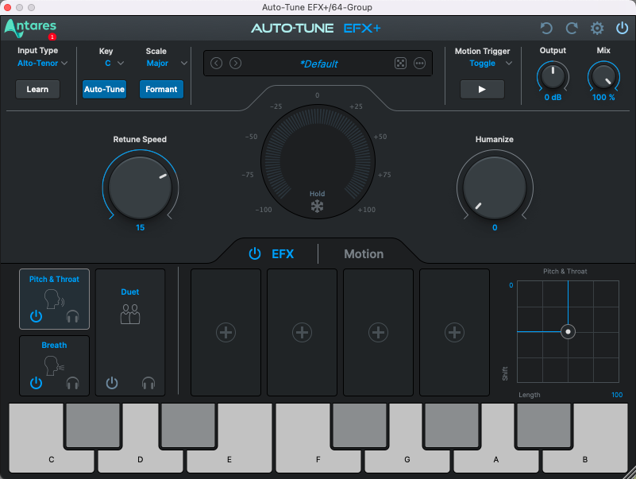The width and height of the screenshot is (636, 479).
Task: Add effect in second empty slot
Action: (303, 333)
